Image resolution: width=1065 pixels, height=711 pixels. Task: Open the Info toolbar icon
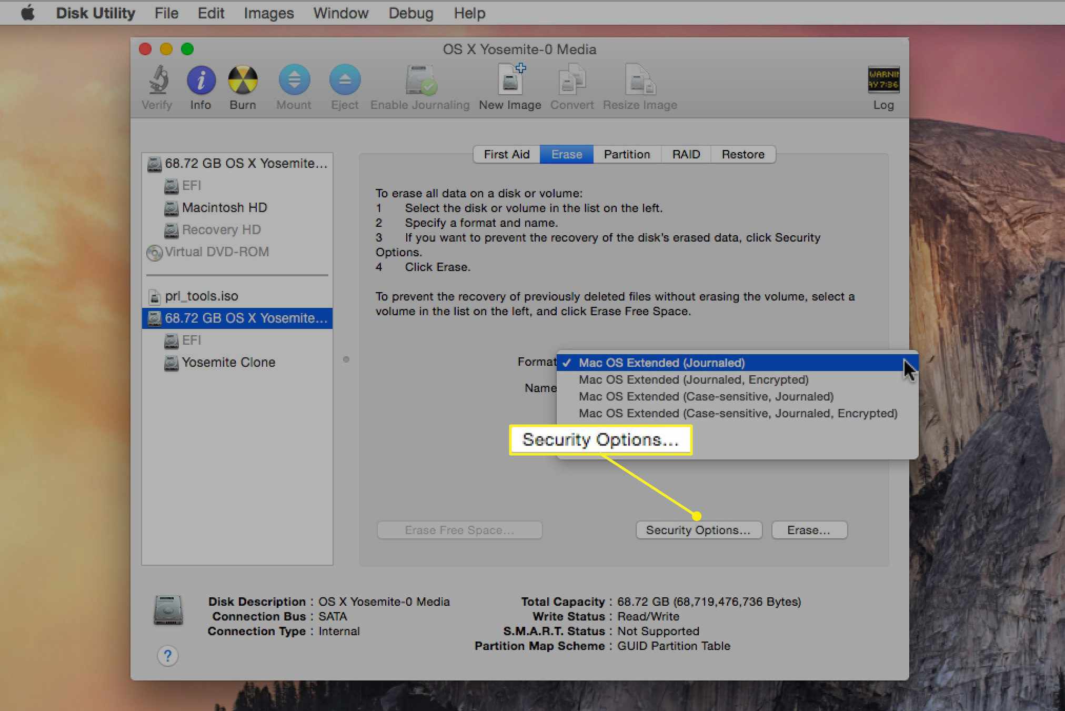pos(201,81)
